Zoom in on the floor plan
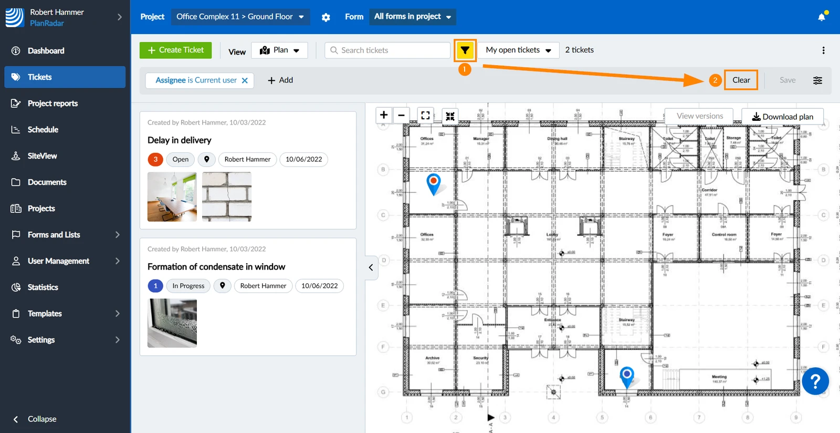840x433 pixels. (x=384, y=115)
